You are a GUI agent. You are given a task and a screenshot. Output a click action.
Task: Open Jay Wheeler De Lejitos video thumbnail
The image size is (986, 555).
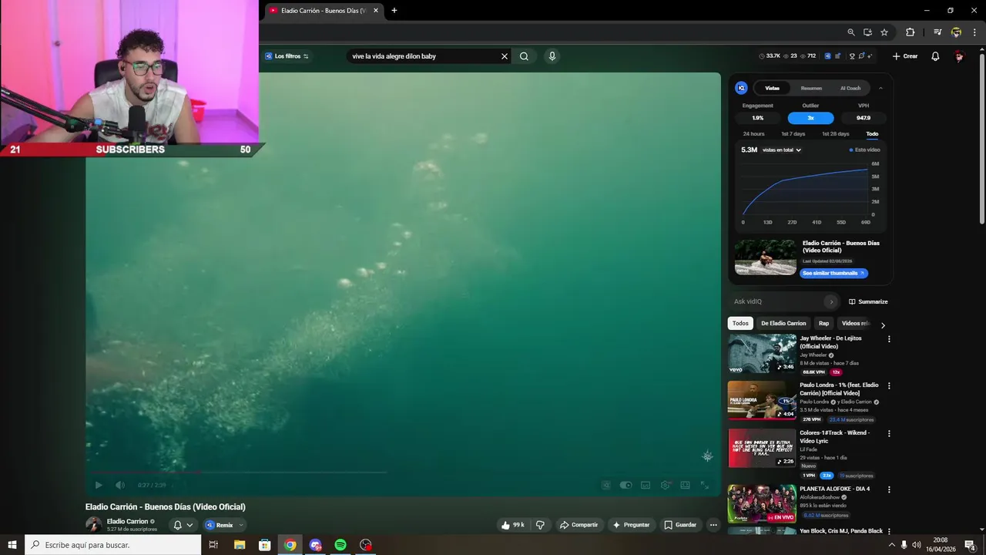coord(762,354)
